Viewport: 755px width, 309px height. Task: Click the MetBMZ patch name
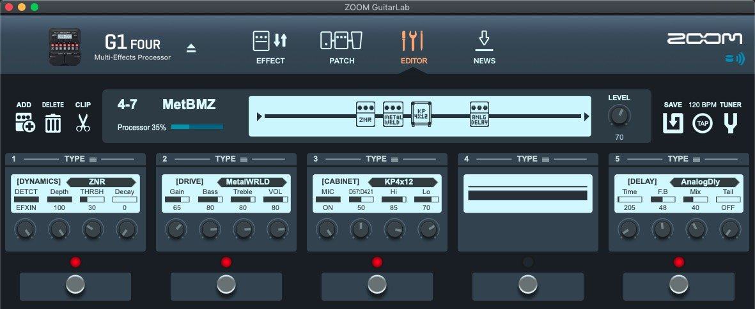pos(189,105)
